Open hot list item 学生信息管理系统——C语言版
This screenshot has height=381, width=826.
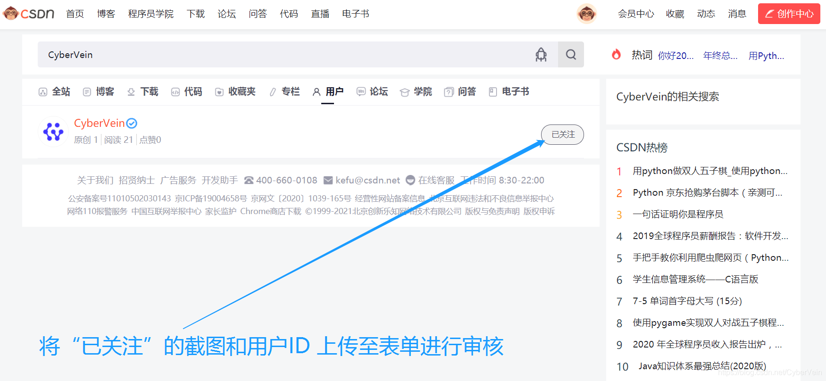tap(695, 279)
